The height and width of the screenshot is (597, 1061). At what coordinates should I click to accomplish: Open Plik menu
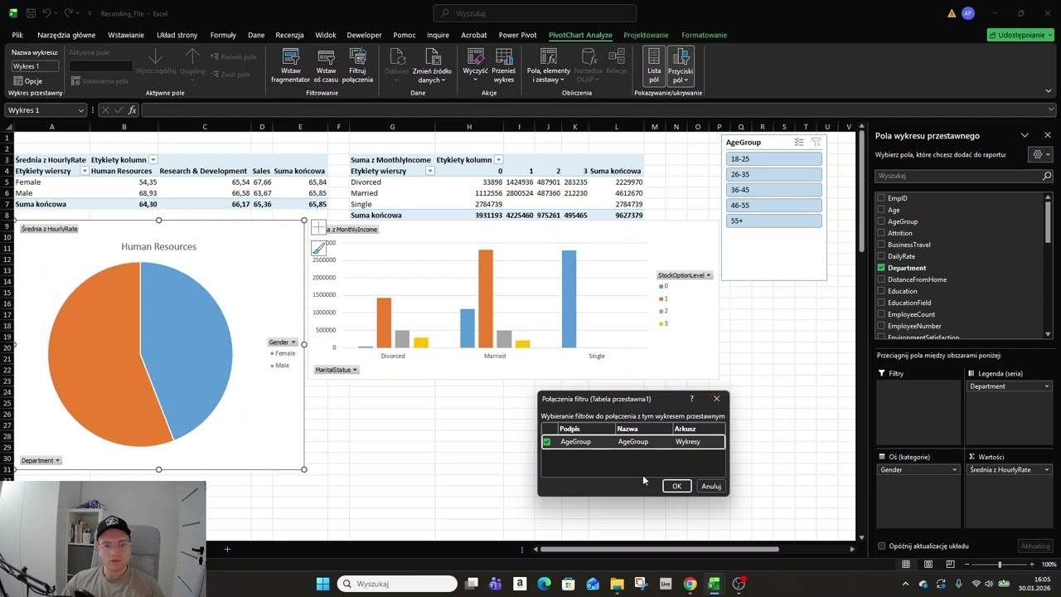17,35
